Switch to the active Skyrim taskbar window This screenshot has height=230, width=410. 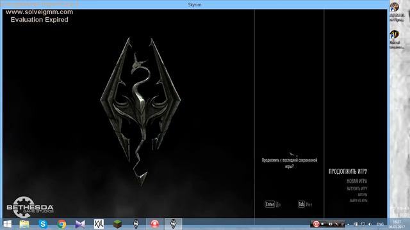pos(173,224)
